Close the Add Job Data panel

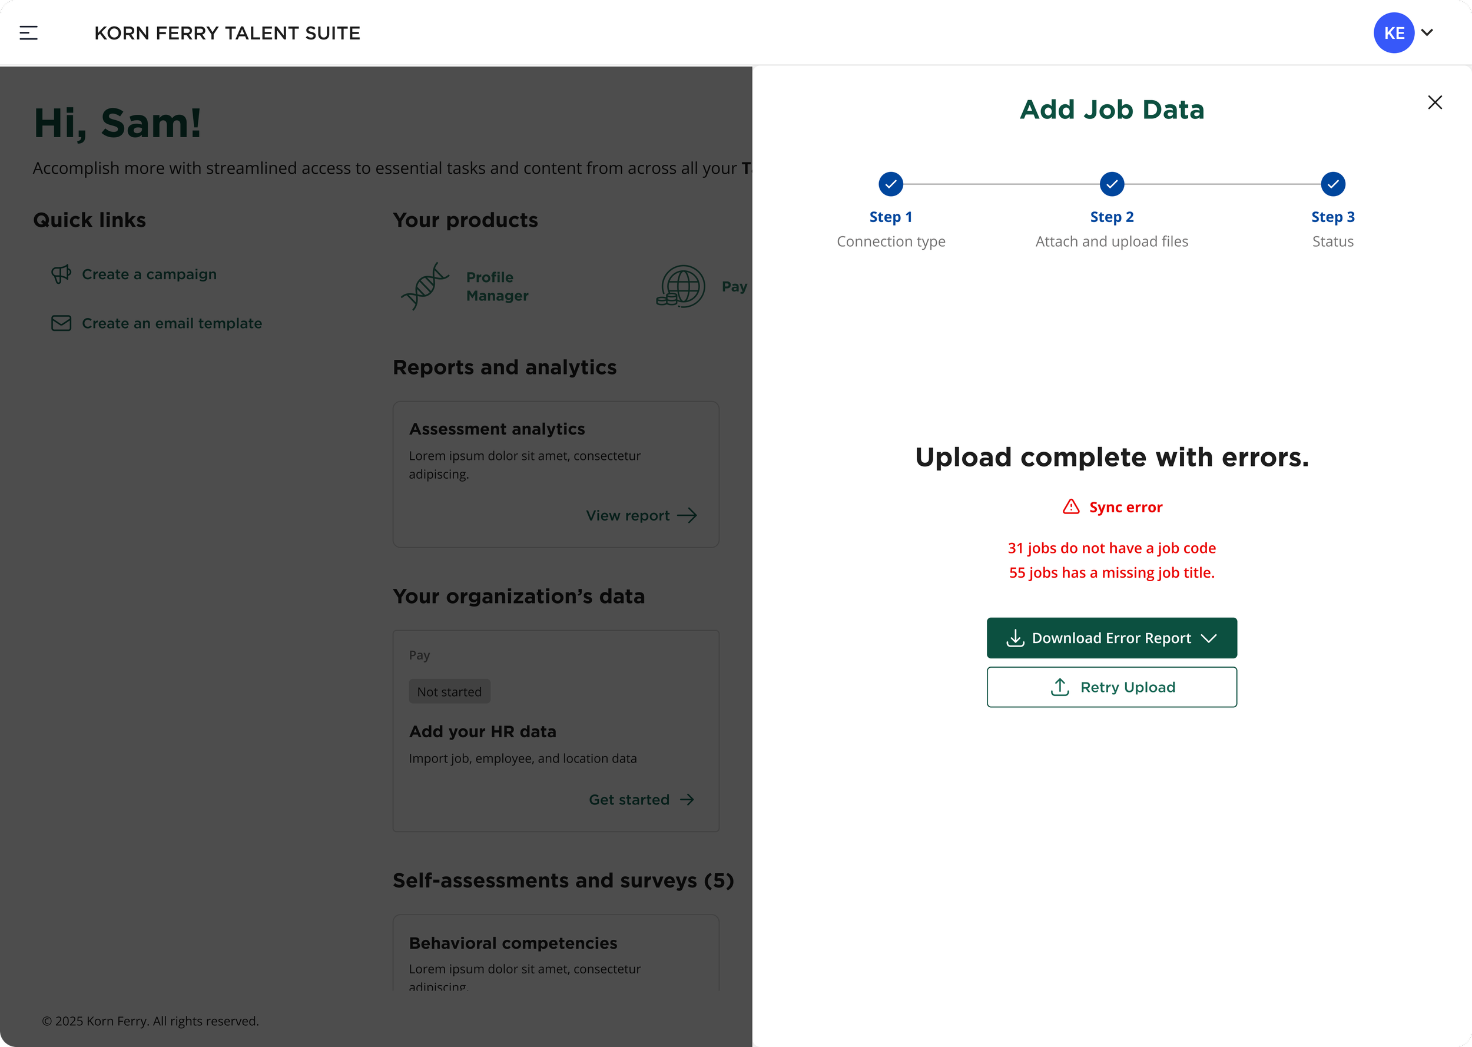(x=1435, y=102)
